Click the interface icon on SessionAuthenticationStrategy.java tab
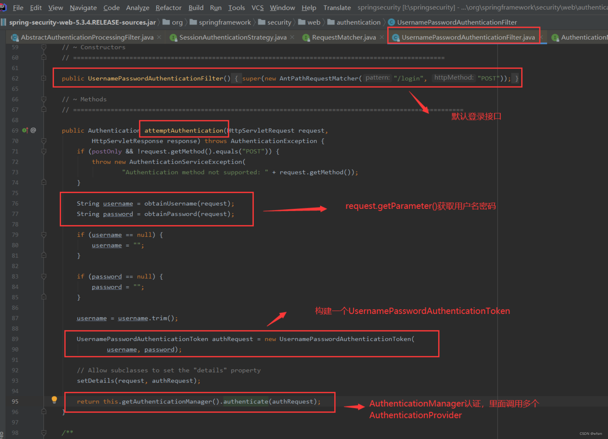This screenshot has height=439, width=608. click(x=173, y=37)
